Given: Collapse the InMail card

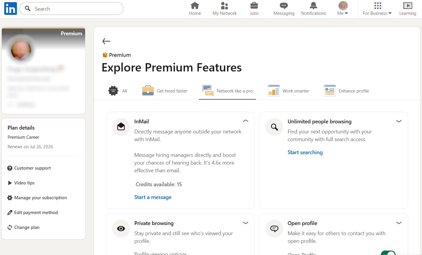Looking at the screenshot, I should [246, 121].
